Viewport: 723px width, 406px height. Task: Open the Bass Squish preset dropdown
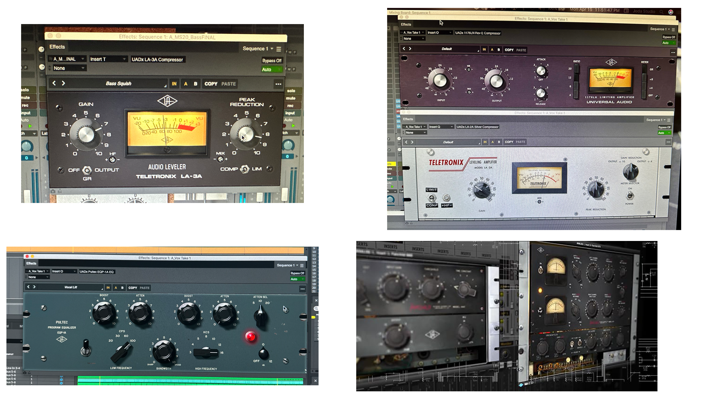coord(118,83)
